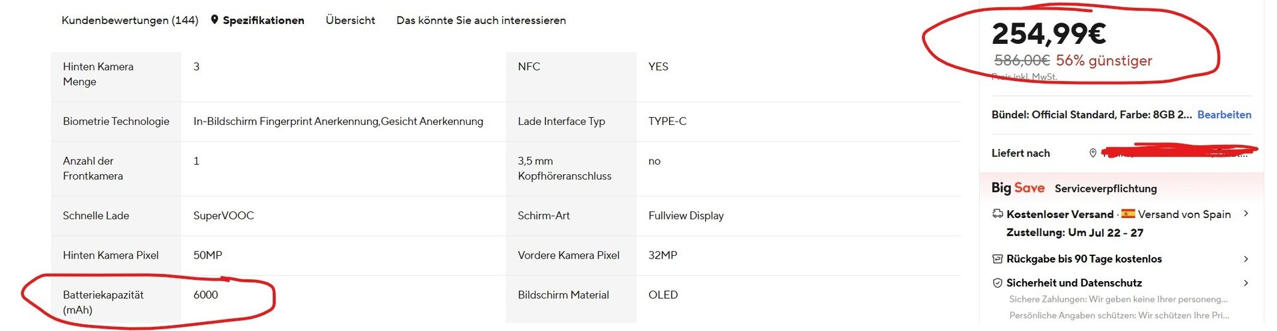Switch to the Übersicht tab
Viewport: 1277px width, 331px height.
(x=351, y=21)
